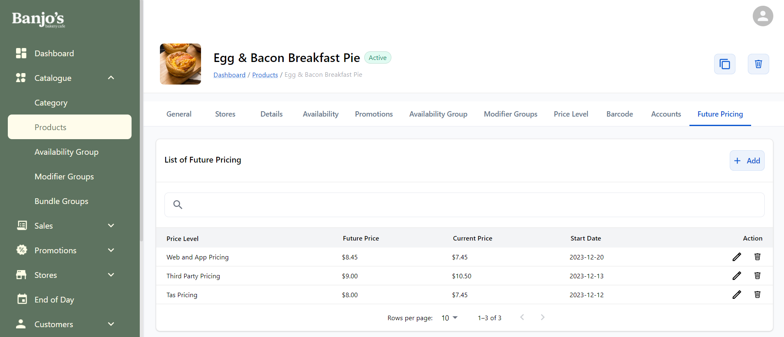Click the future pricing search field
Screen dimensions: 784x337
464,205
